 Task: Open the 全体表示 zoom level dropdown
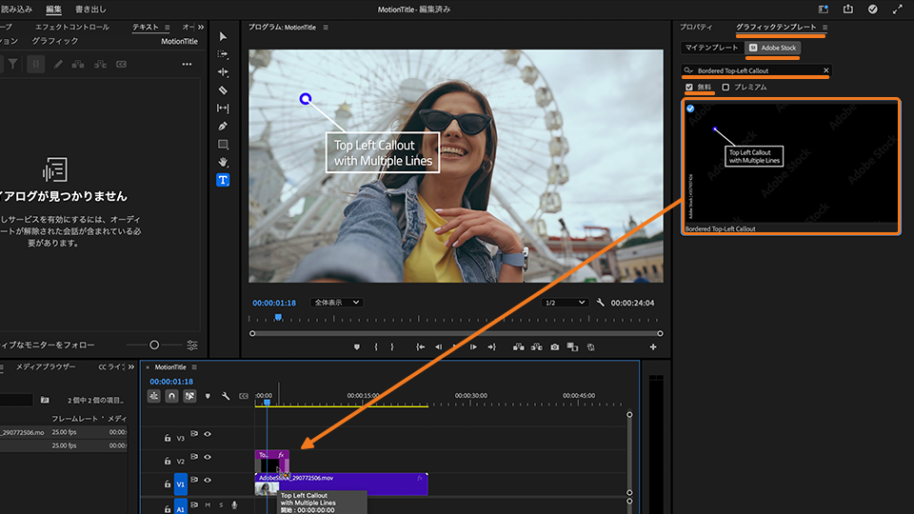point(337,303)
